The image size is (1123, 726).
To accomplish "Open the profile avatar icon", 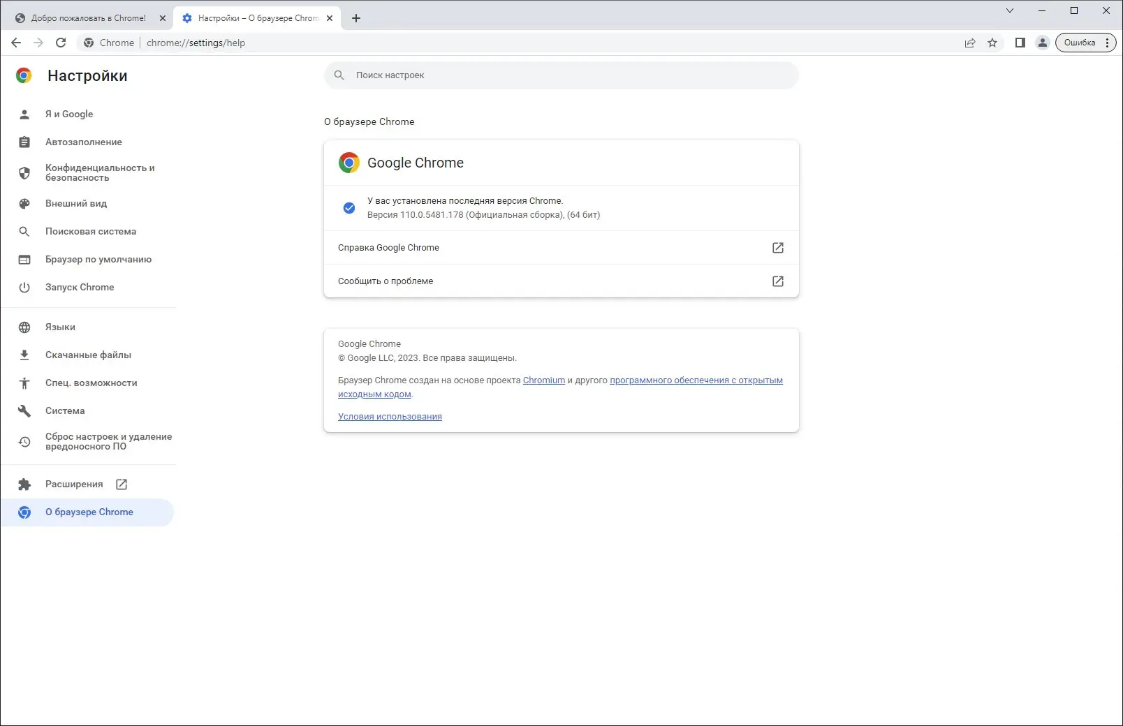I will pos(1043,43).
